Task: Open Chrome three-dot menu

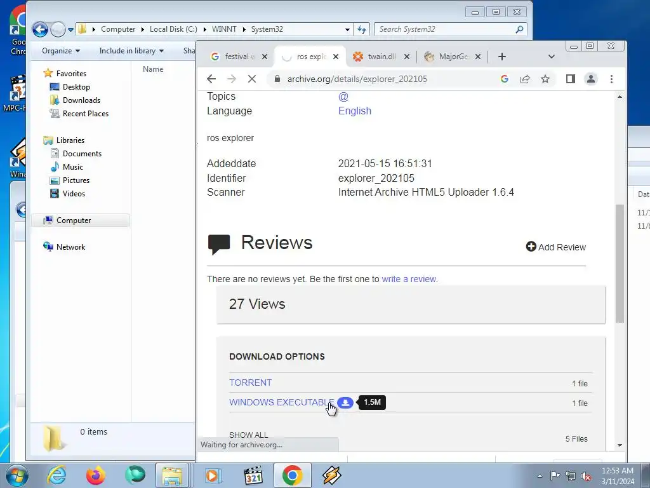Action: click(611, 79)
